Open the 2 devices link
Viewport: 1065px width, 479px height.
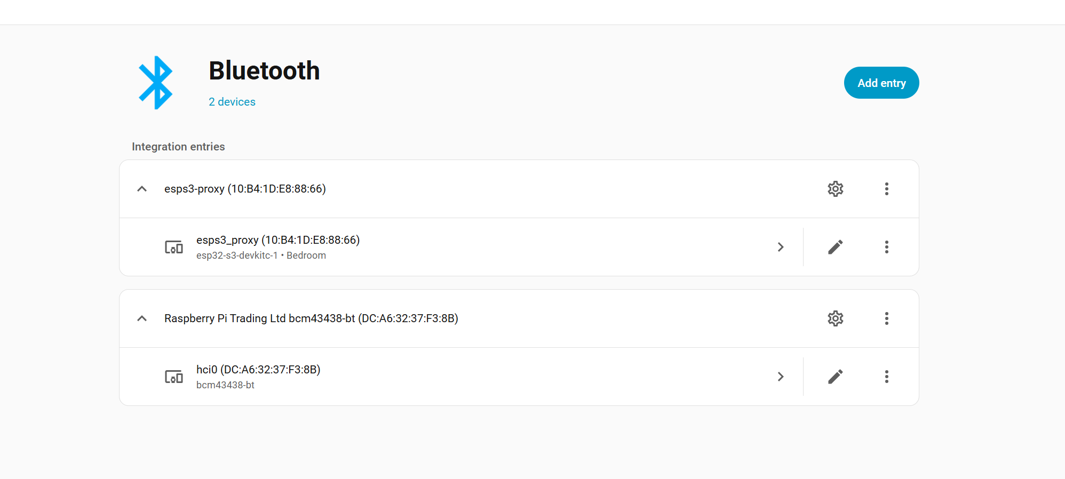click(x=232, y=101)
